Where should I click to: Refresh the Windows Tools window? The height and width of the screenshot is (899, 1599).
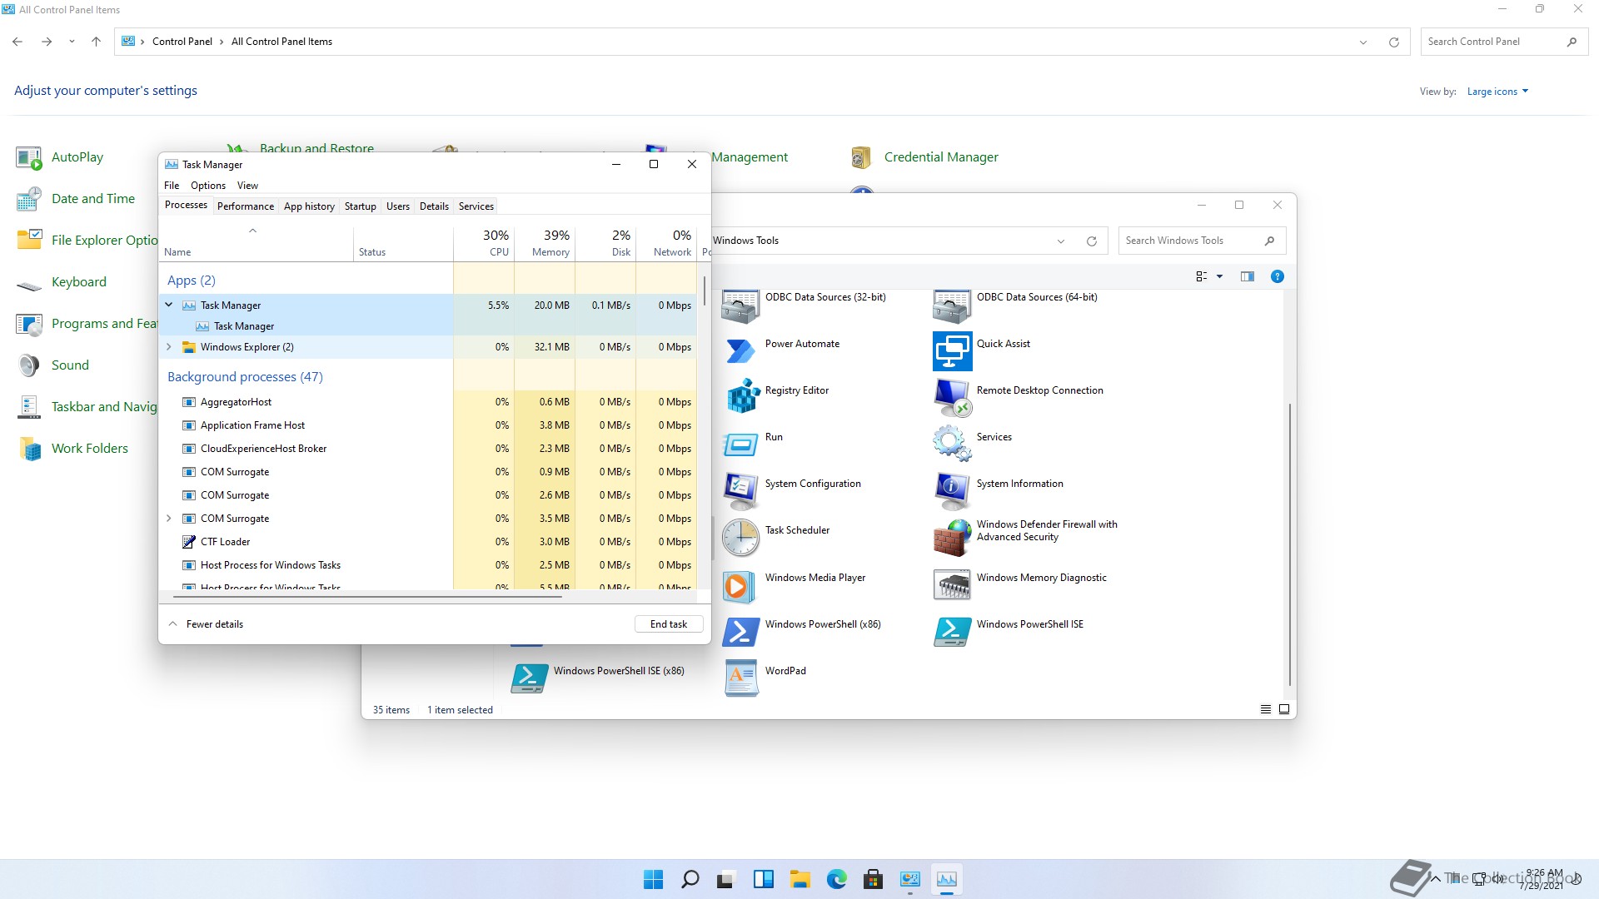point(1091,241)
